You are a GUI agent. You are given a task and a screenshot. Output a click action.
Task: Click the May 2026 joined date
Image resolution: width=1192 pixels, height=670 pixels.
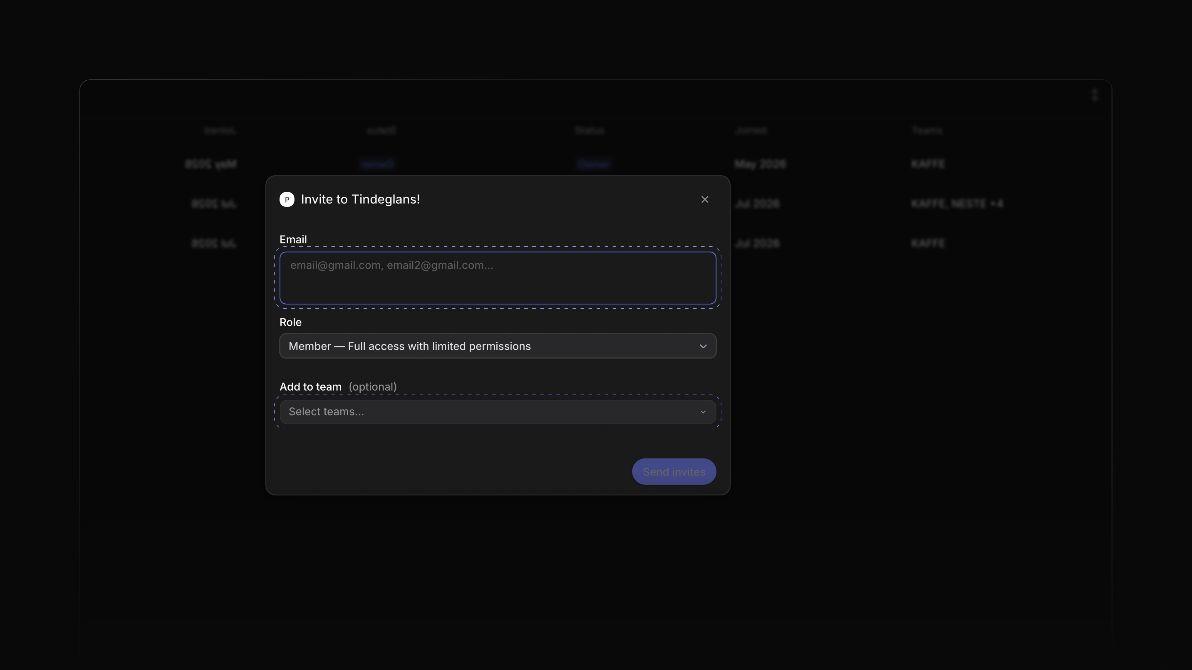tap(760, 164)
